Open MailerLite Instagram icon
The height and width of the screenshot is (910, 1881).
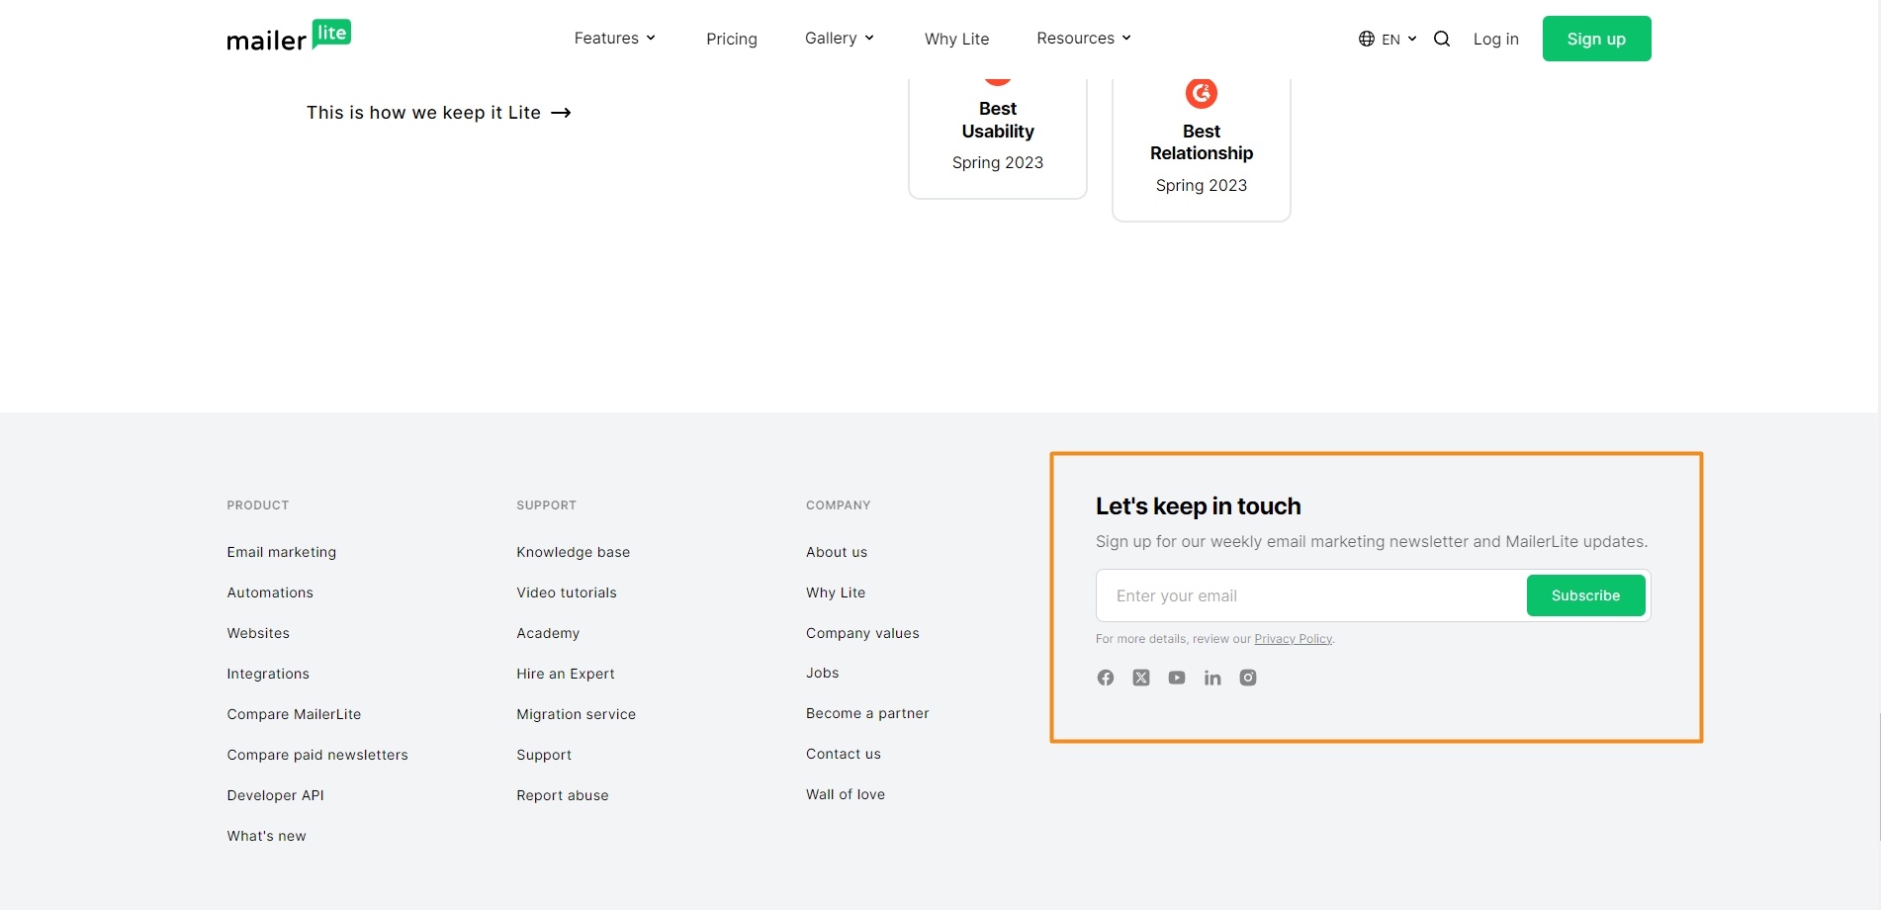coord(1248,678)
